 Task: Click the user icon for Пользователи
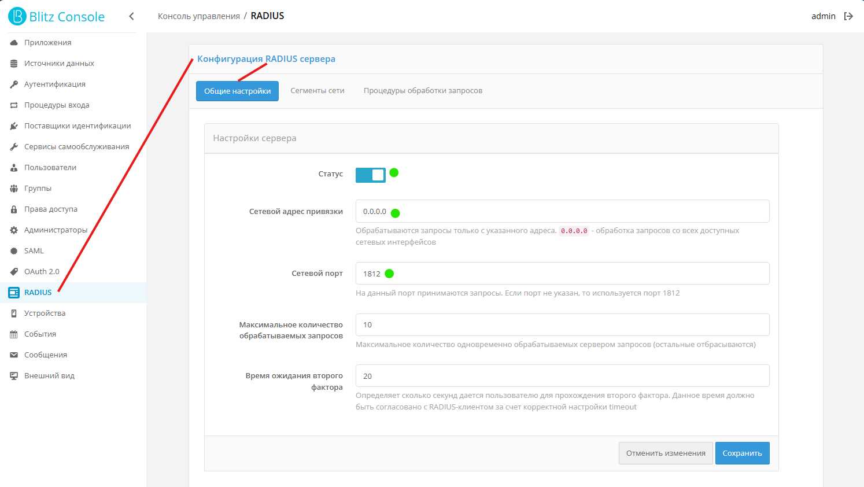pyautogui.click(x=14, y=168)
